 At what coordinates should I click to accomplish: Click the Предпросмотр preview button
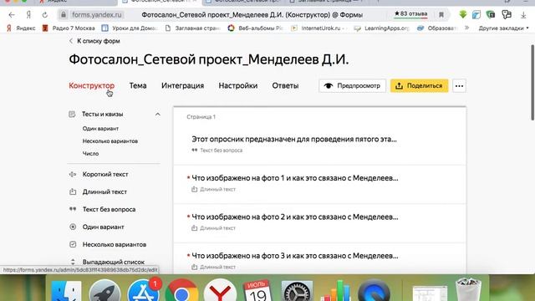coord(353,85)
